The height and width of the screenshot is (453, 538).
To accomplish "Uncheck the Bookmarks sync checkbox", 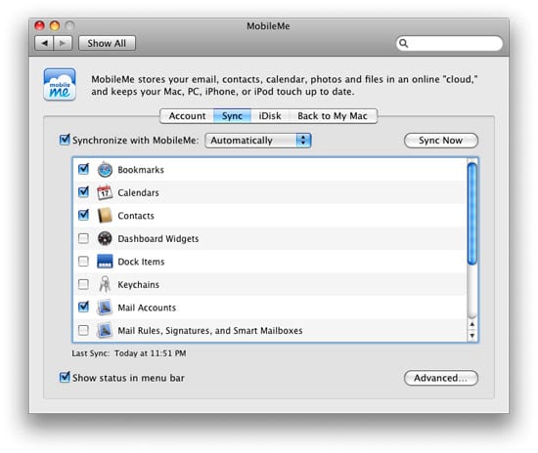I will pos(83,169).
